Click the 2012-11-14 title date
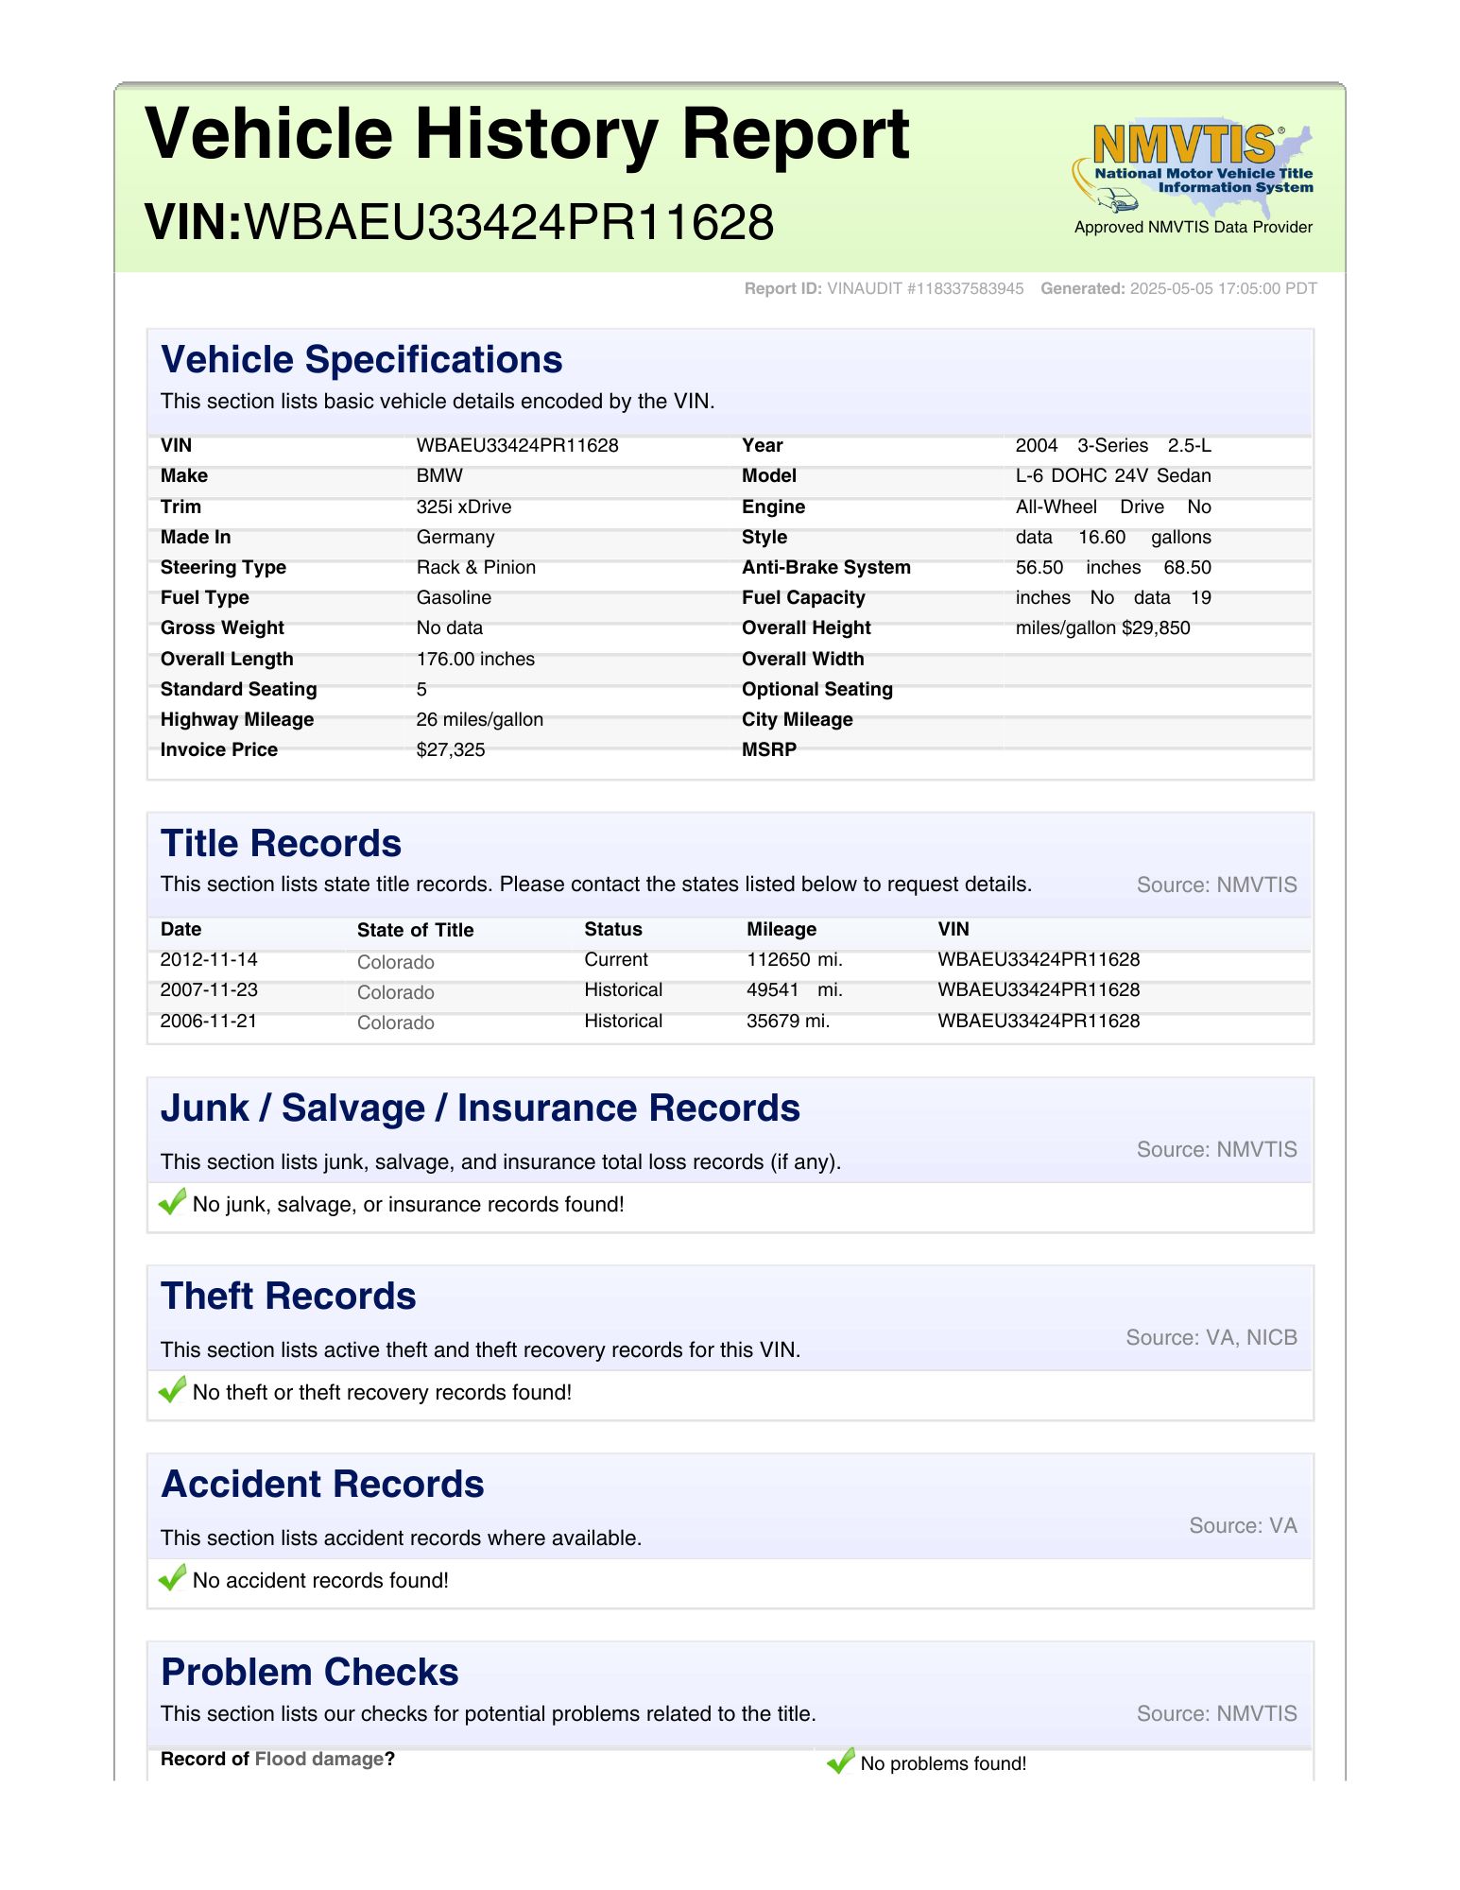The height and width of the screenshot is (1890, 1460). tap(209, 959)
